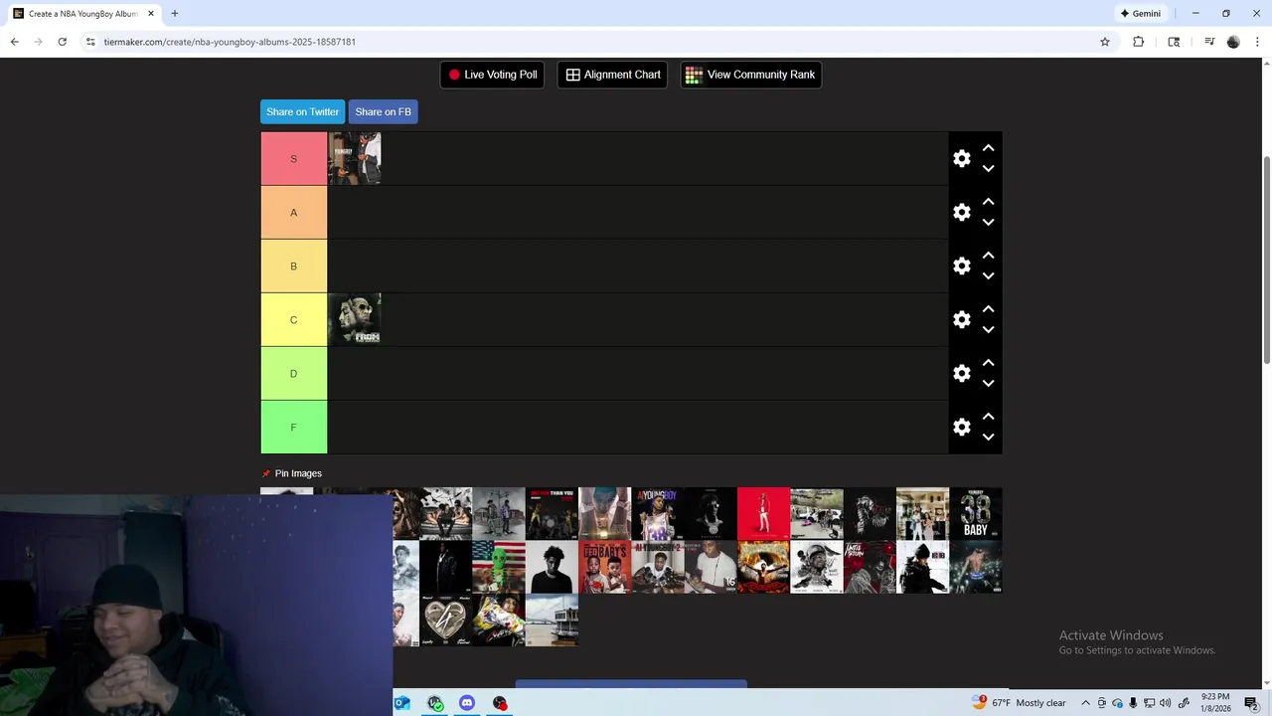1272x716 pixels.
Task: Open Chrome media controls icon
Action: point(1209,42)
